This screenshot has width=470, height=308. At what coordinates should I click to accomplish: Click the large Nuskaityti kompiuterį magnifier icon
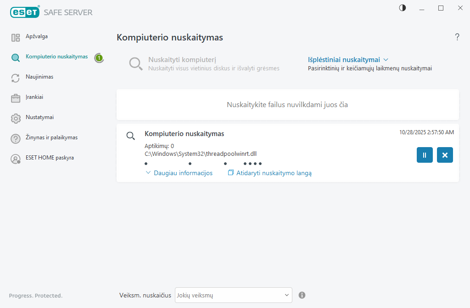(136, 64)
